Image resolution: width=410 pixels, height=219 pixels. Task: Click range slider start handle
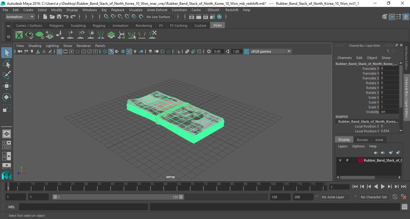click(x=55, y=197)
